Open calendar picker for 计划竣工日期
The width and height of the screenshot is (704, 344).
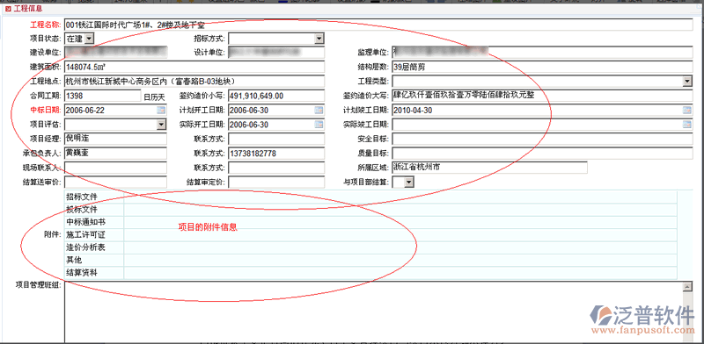[x=687, y=111]
